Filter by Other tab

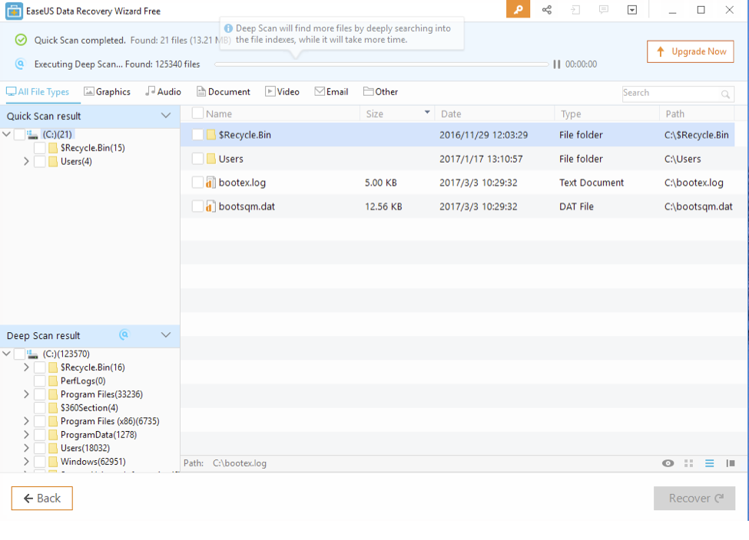pyautogui.click(x=380, y=92)
